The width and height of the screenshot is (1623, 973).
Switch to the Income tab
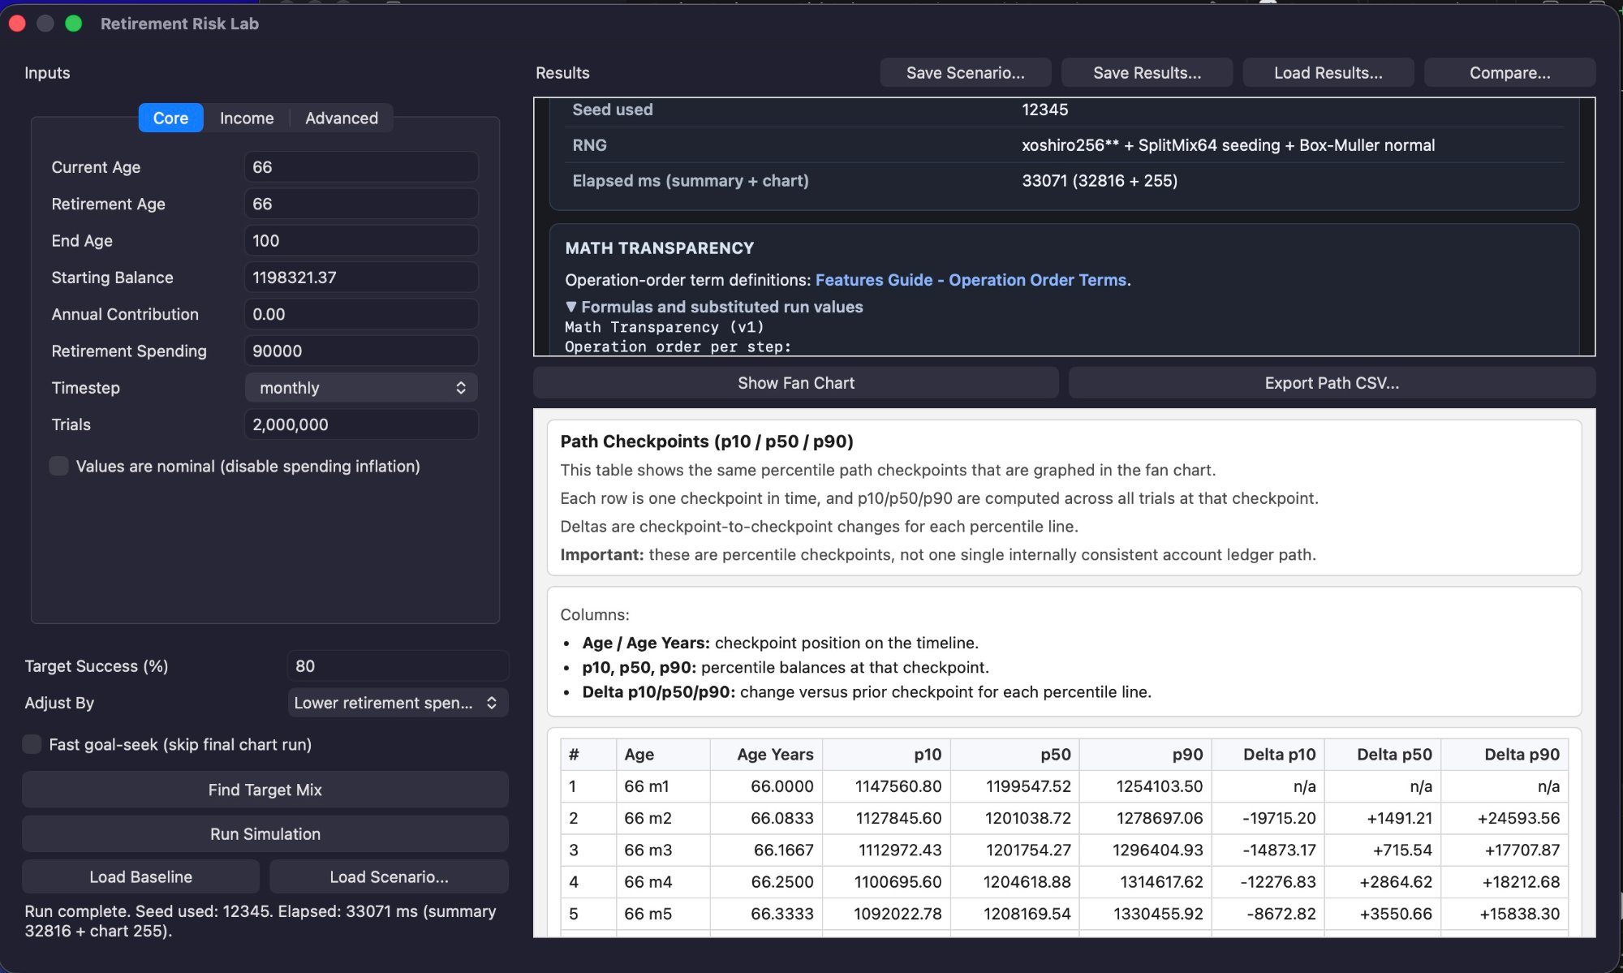click(246, 118)
